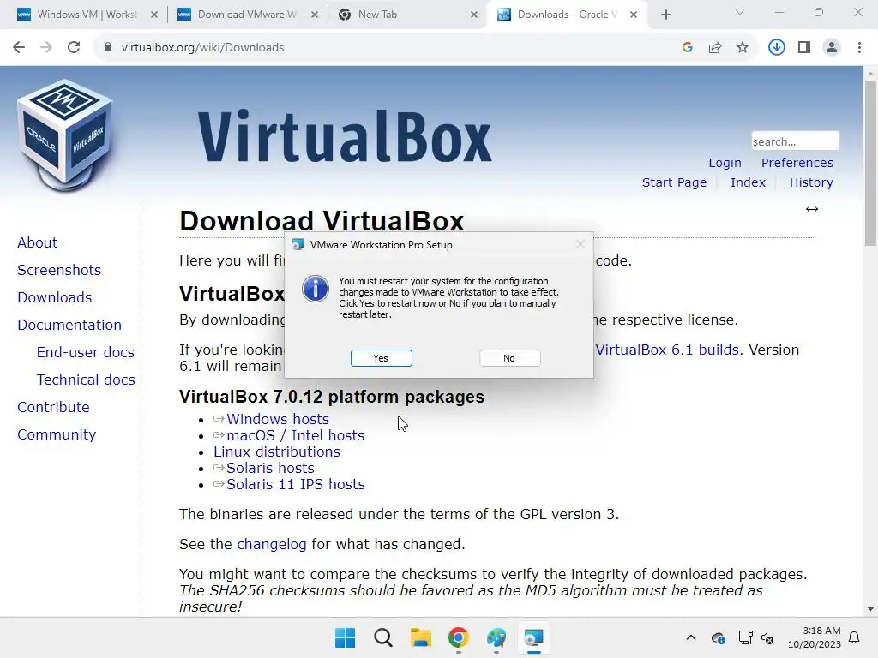Close the Windows VM | Workstation tab
The image size is (878, 658).
pyautogui.click(x=154, y=15)
